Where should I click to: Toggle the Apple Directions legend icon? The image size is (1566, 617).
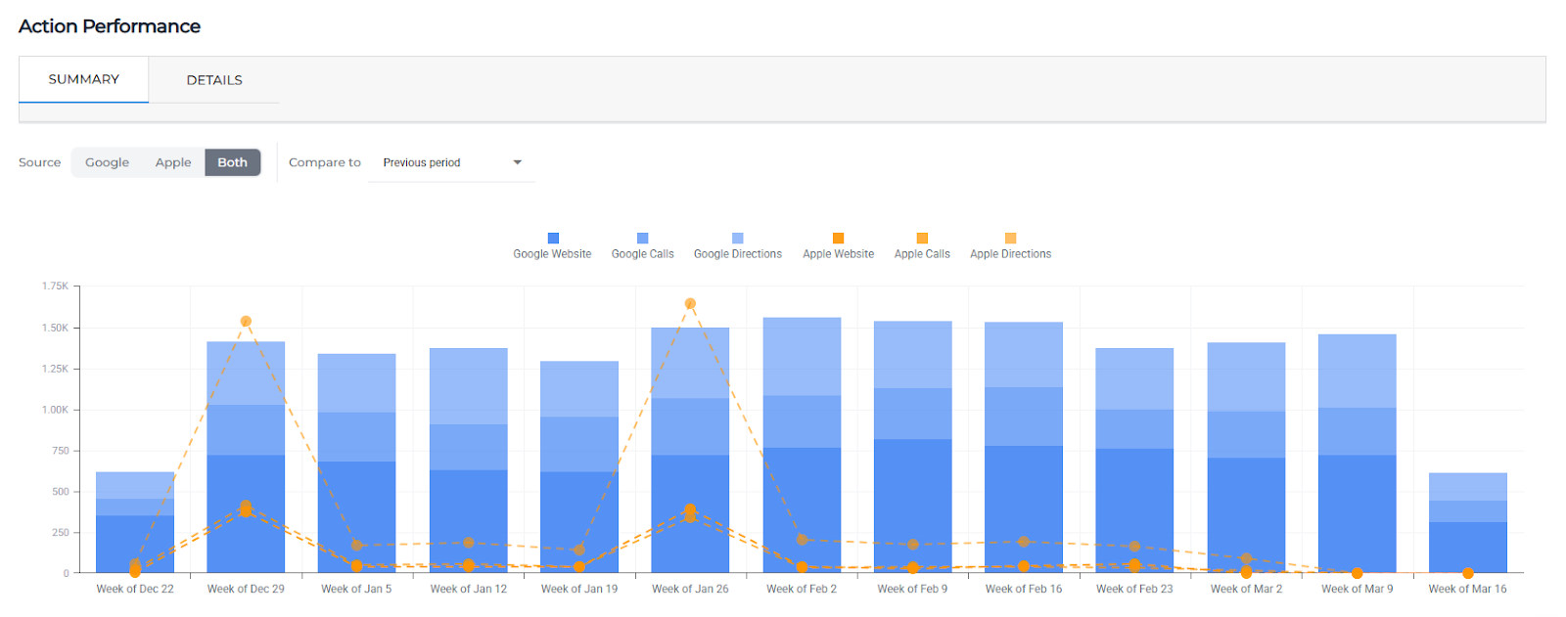tap(1011, 239)
